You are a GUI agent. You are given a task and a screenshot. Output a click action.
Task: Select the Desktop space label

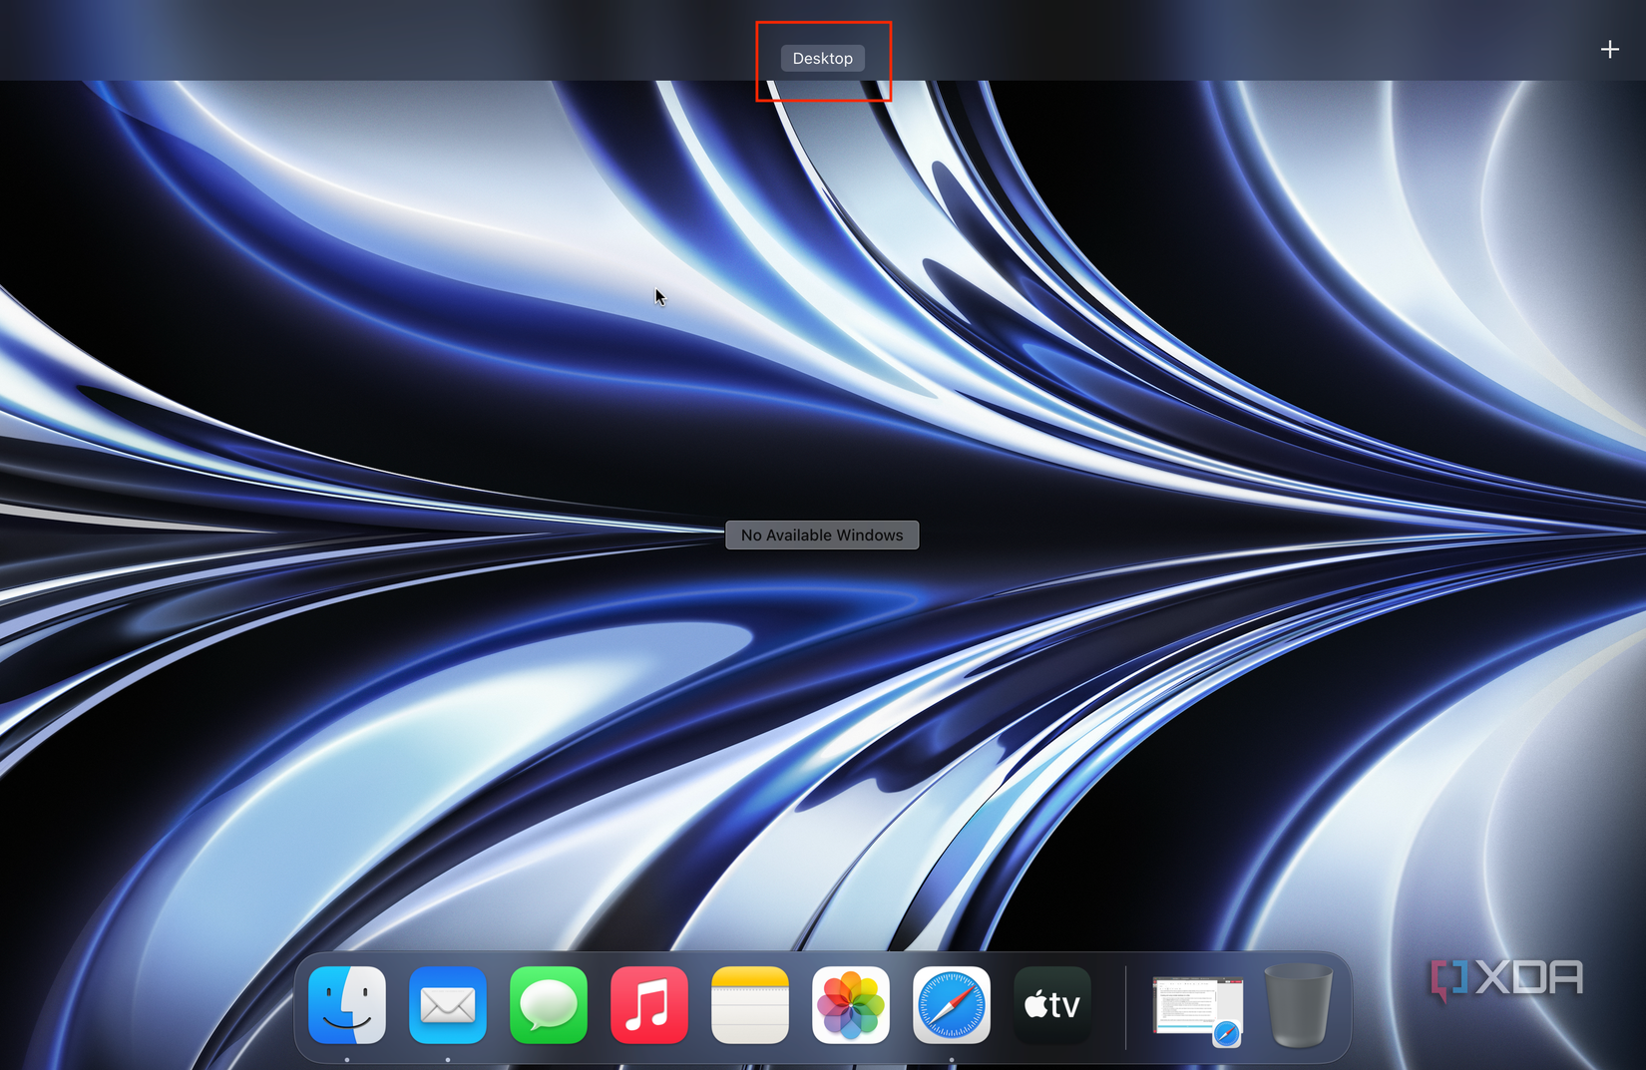pyautogui.click(x=822, y=58)
